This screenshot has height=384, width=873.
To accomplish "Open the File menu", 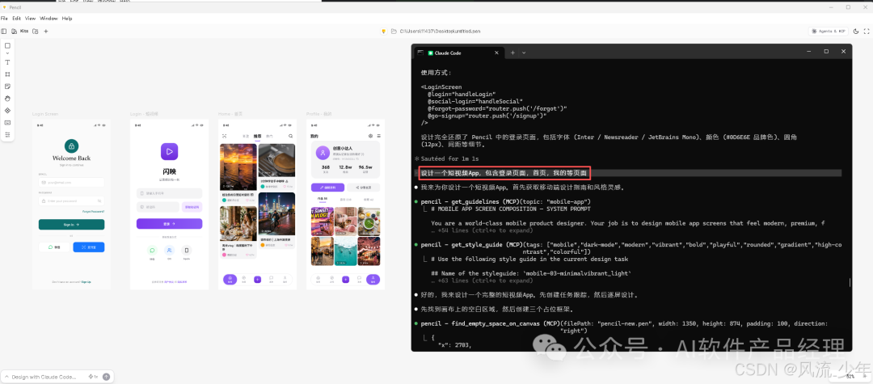I will [4, 19].
